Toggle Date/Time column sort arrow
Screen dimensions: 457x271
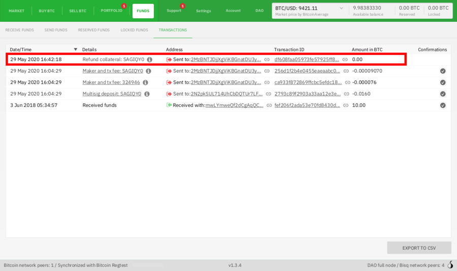click(x=76, y=49)
